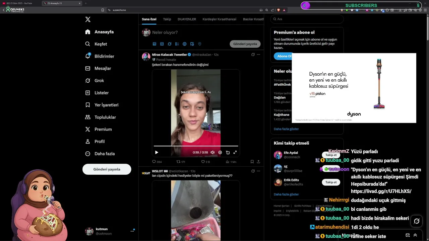Click the Neler oluyor? compose field

(206, 32)
